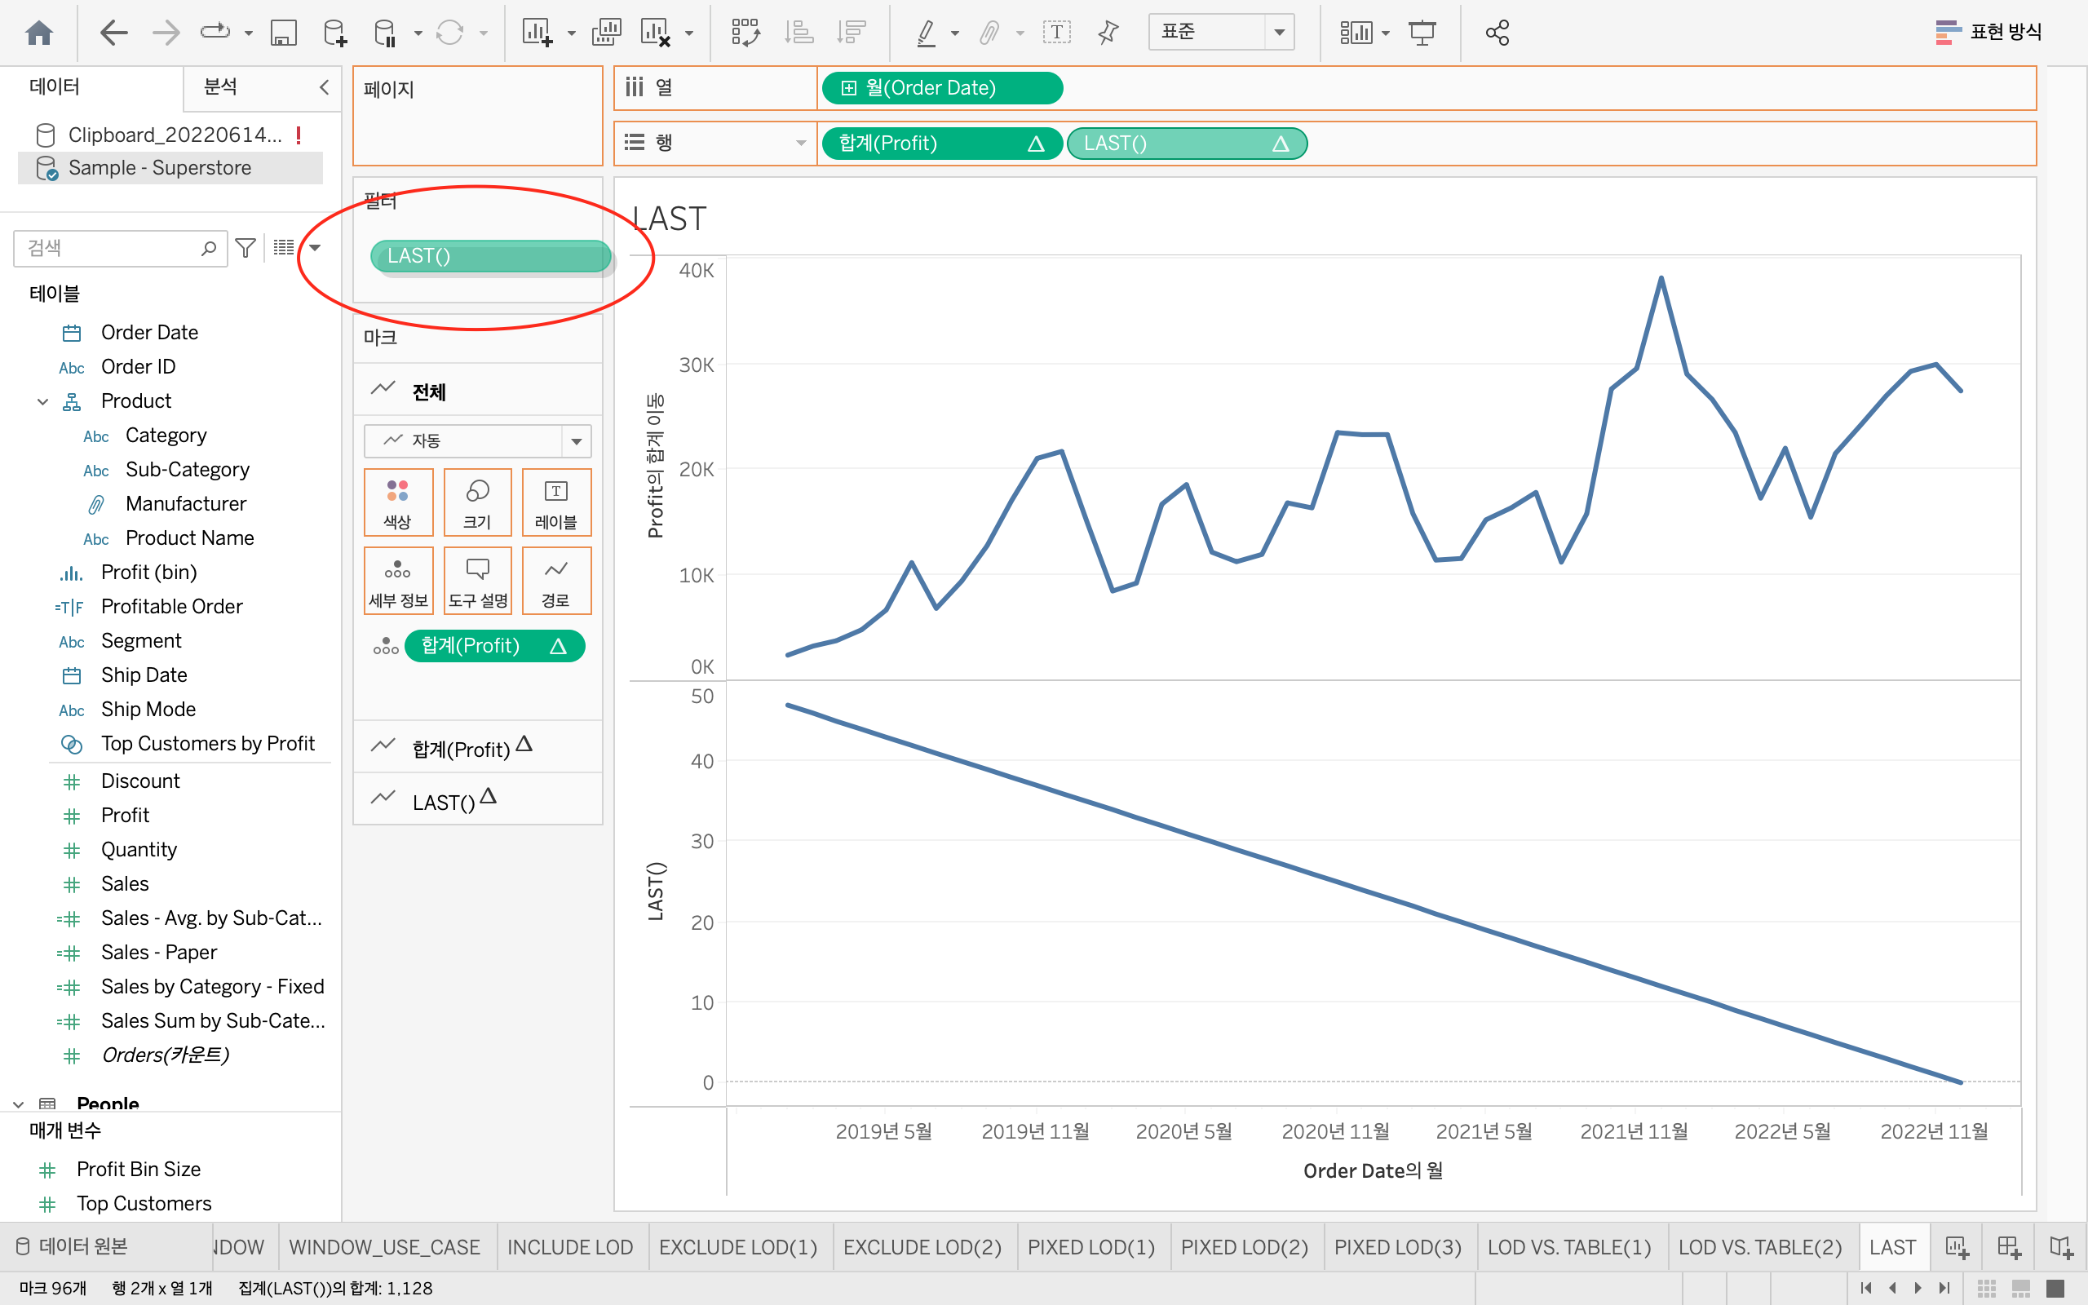Open the WINDOW_USE_CASE sheet tab
2088x1305 pixels.
click(384, 1246)
